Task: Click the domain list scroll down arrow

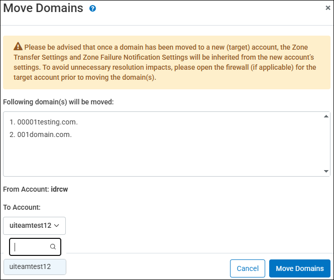Action: (326, 172)
